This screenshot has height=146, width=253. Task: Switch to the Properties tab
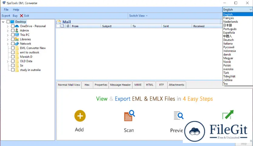(x=101, y=85)
